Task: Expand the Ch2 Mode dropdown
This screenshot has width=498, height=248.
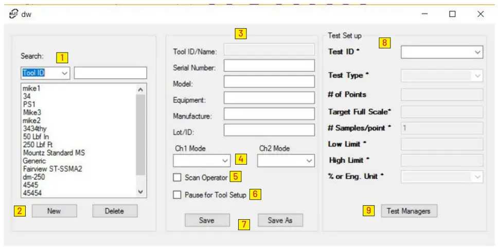Action: (286, 161)
